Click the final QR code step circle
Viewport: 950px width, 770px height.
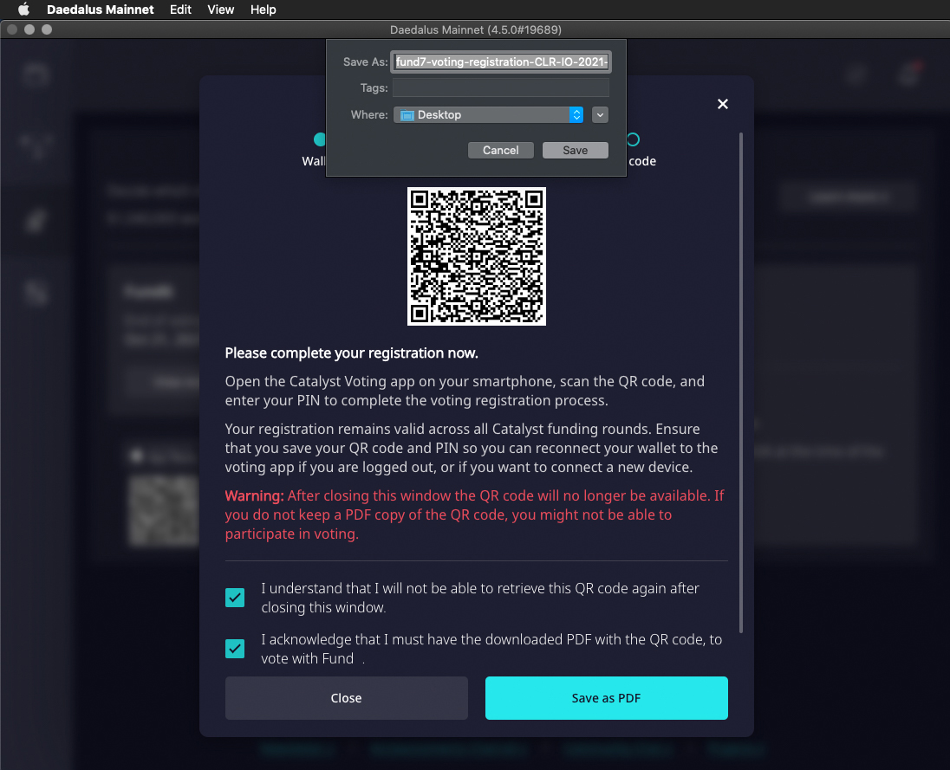point(633,139)
